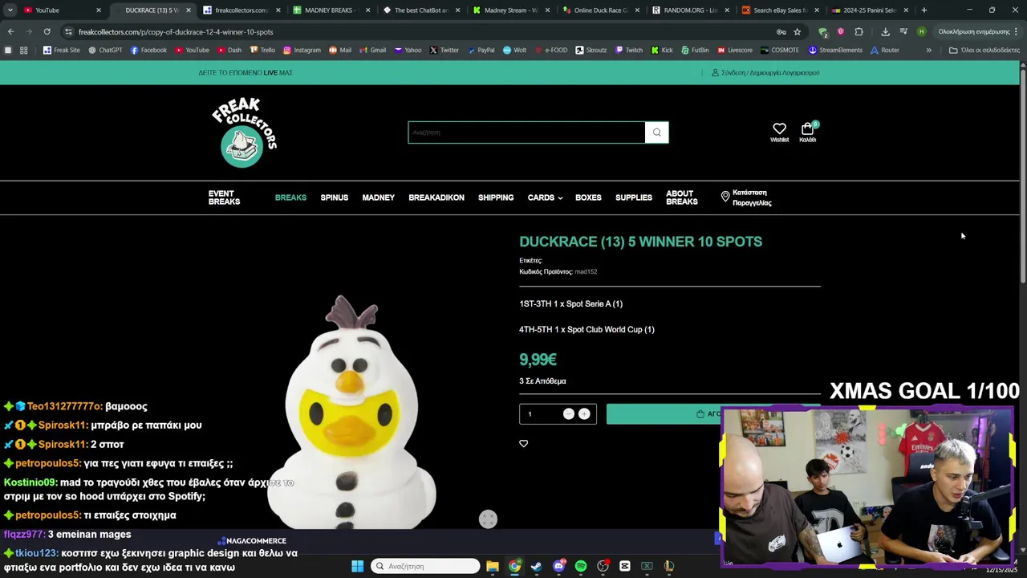Image resolution: width=1027 pixels, height=578 pixels.
Task: Click the browser address bar URL
Action: (x=176, y=32)
